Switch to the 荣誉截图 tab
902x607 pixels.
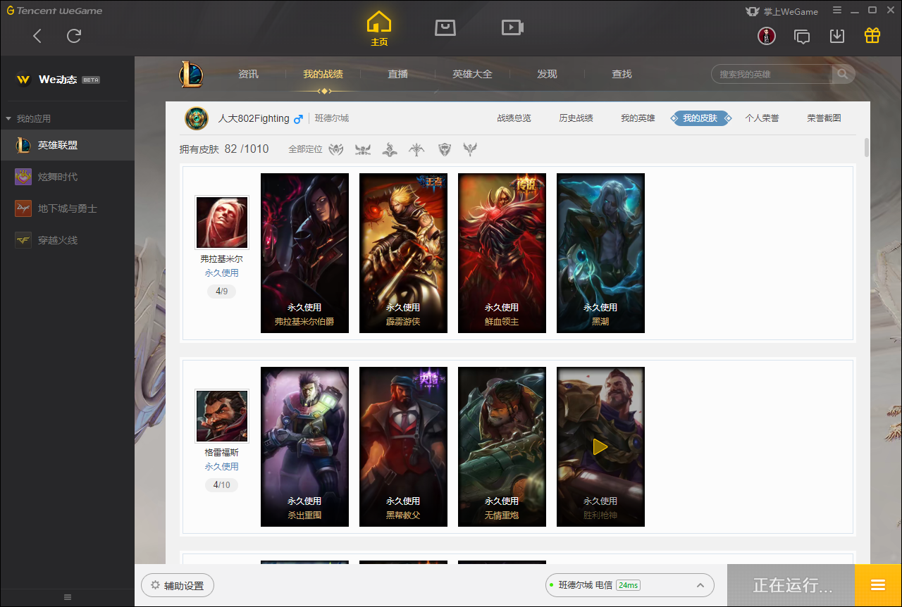pyautogui.click(x=824, y=118)
